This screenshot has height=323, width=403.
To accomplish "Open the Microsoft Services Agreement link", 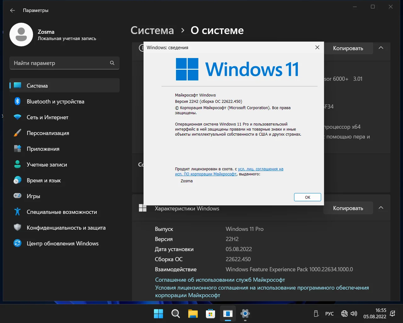I will coord(220,280).
